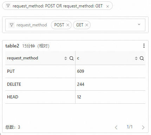The height and width of the screenshot is (135, 151).
Task: Click the request_method column header
Action: [x=22, y=58]
